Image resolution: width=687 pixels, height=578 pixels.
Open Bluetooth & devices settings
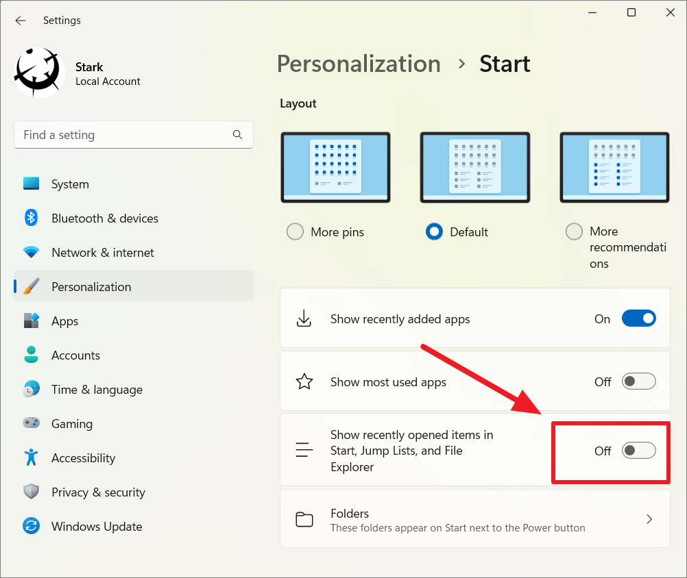click(31, 218)
